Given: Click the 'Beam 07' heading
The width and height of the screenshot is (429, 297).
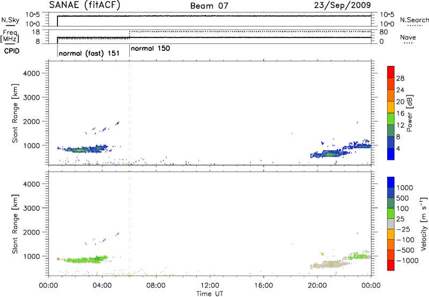Looking at the screenshot, I should click(x=209, y=6).
